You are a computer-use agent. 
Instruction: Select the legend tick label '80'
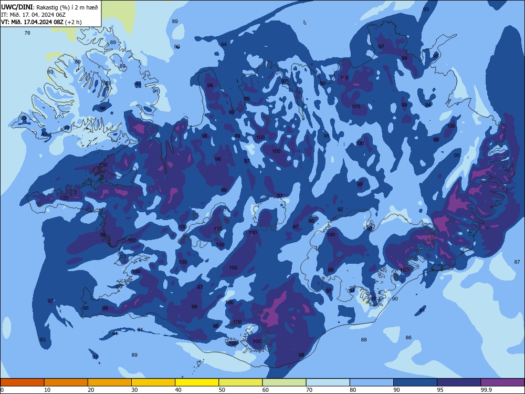(x=353, y=390)
